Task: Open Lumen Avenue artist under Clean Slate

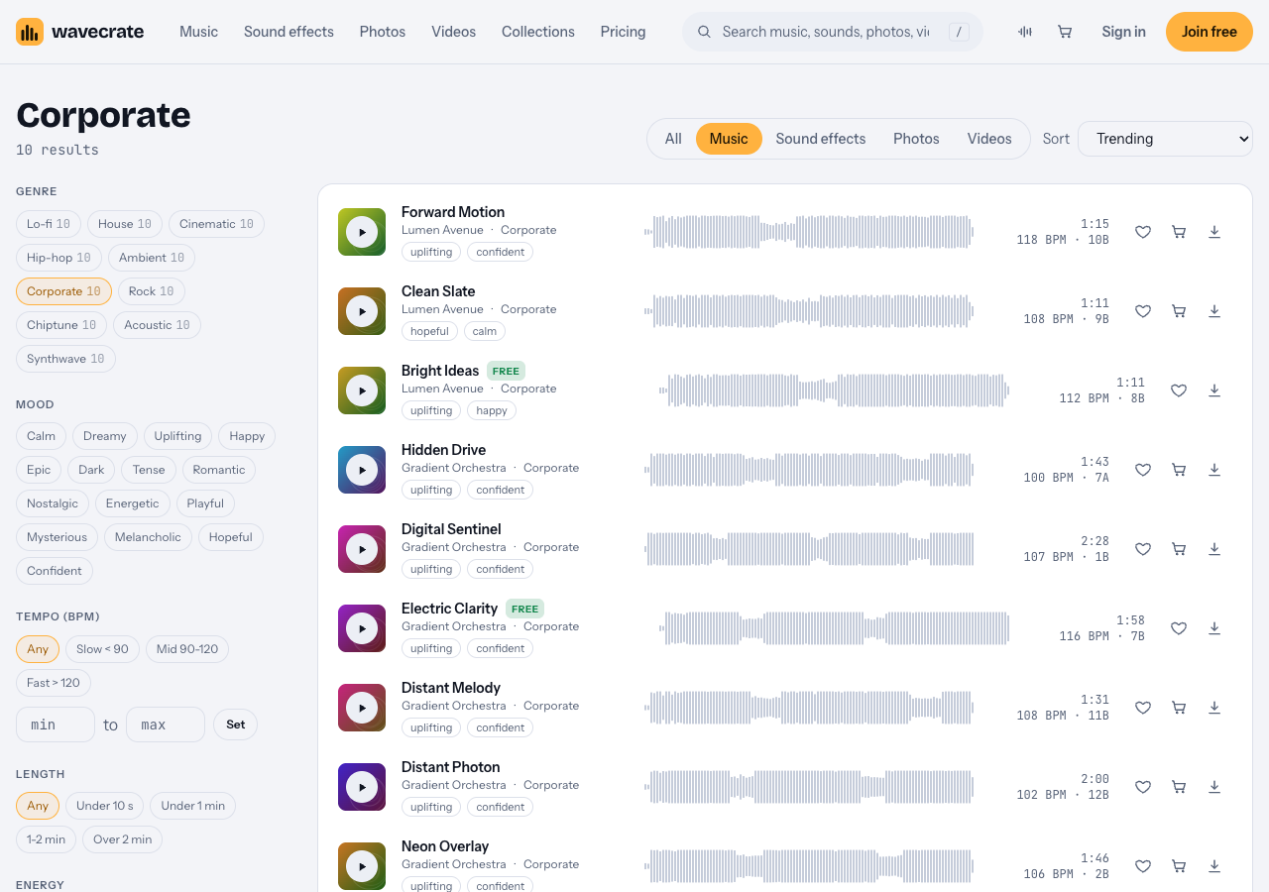Action: coord(442,309)
